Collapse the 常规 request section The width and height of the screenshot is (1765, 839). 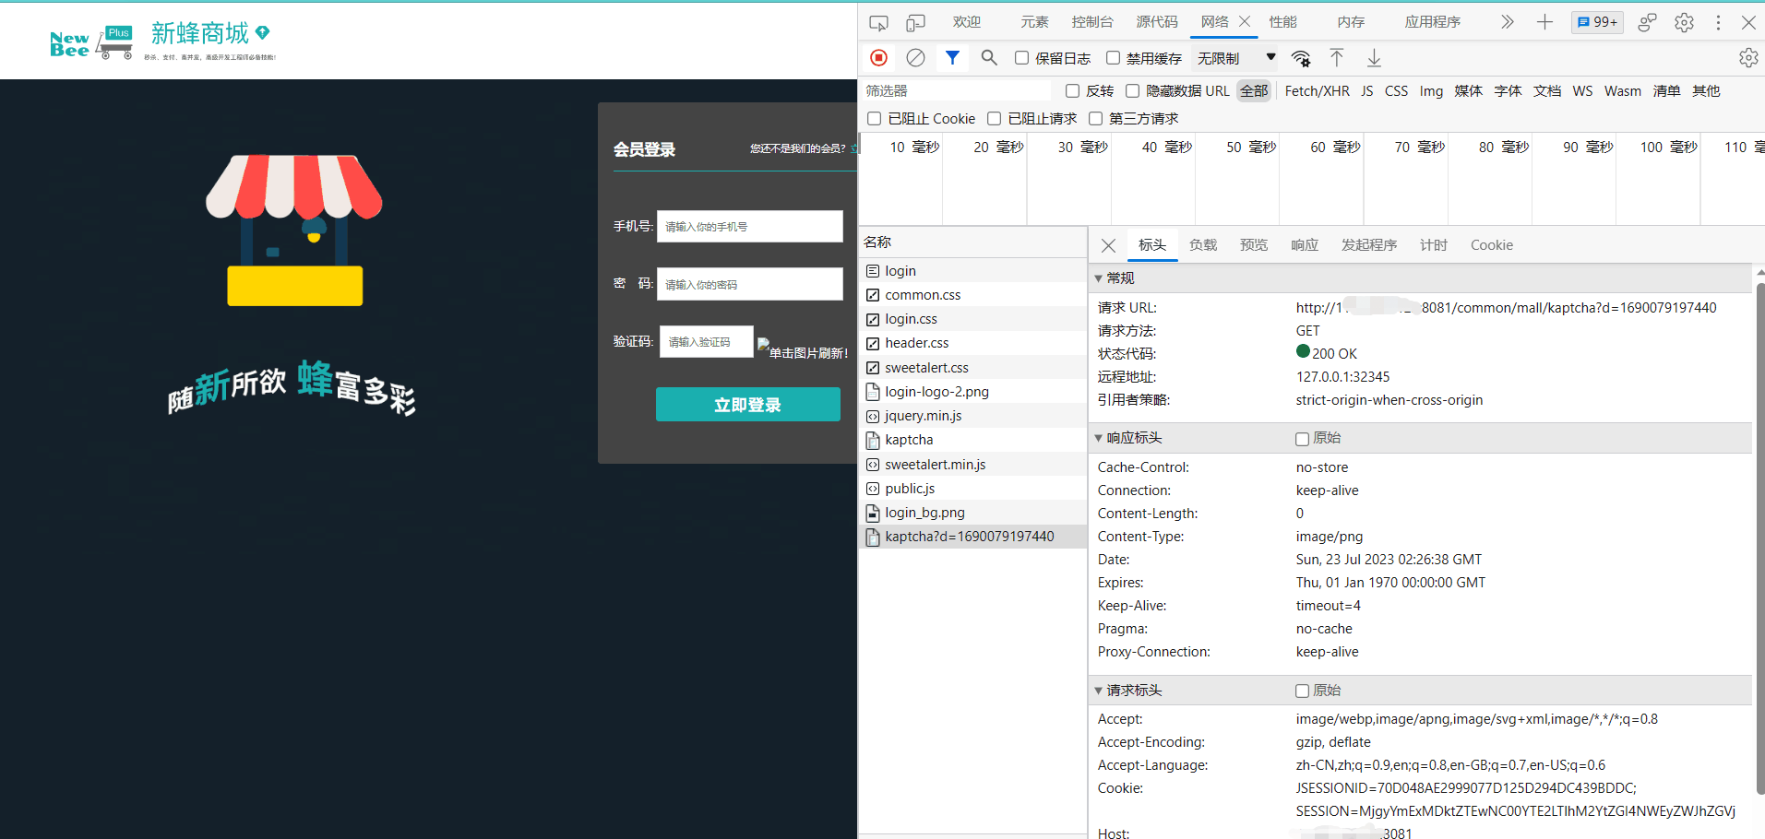click(x=1098, y=278)
